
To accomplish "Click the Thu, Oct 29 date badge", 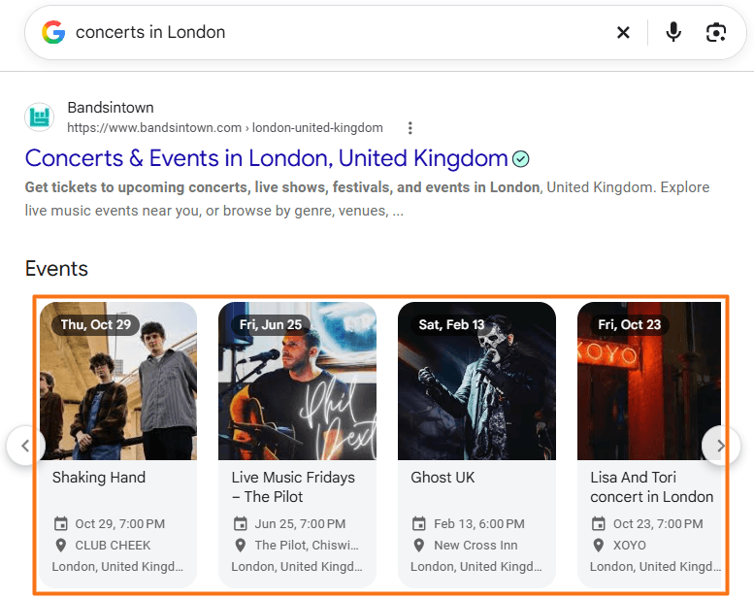I will (x=96, y=325).
